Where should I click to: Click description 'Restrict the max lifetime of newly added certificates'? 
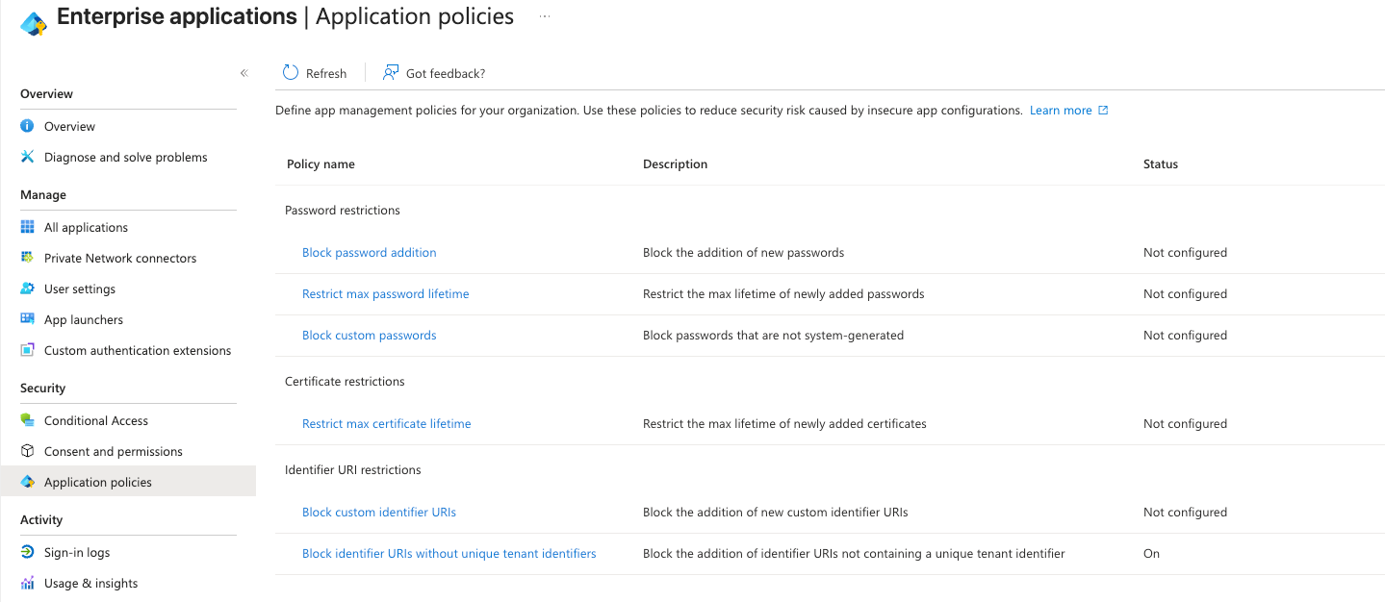click(784, 424)
